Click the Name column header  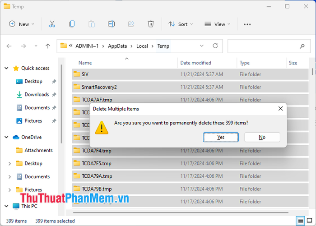coord(85,63)
